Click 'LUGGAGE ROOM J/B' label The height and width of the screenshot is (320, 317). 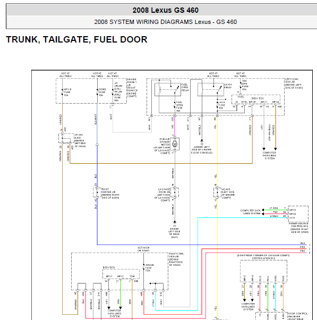(162, 195)
